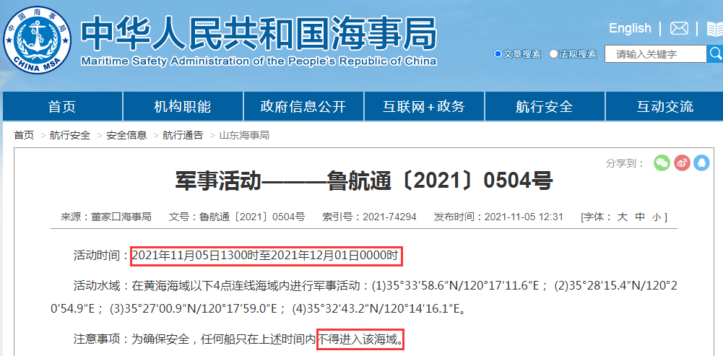Viewport: 723px width, 356px height.
Task: Open the email envelope icon
Action: [679, 28]
